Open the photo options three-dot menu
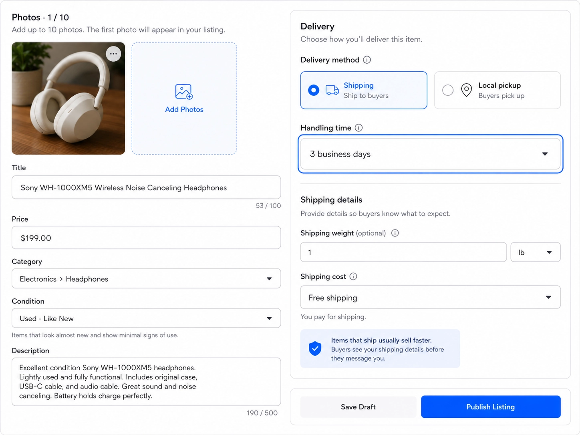580x435 pixels. [x=113, y=54]
